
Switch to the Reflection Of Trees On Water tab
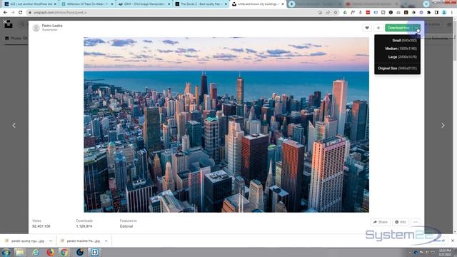pyautogui.click(x=87, y=4)
